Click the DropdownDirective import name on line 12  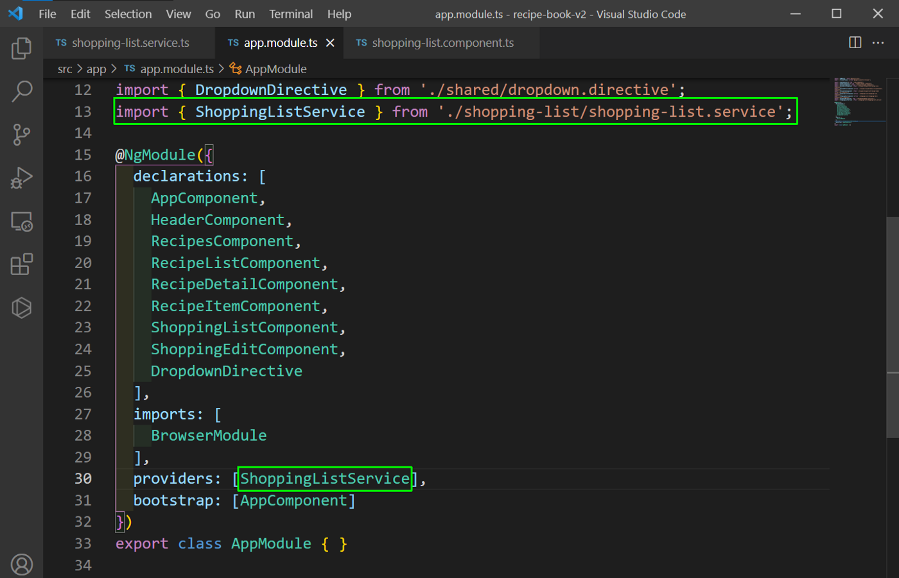point(271,90)
